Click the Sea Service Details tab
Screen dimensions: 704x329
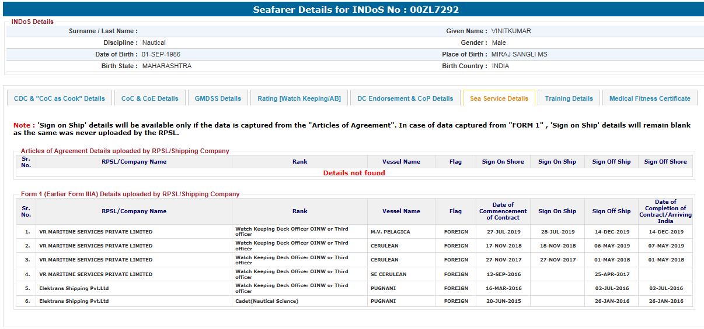[x=499, y=98]
